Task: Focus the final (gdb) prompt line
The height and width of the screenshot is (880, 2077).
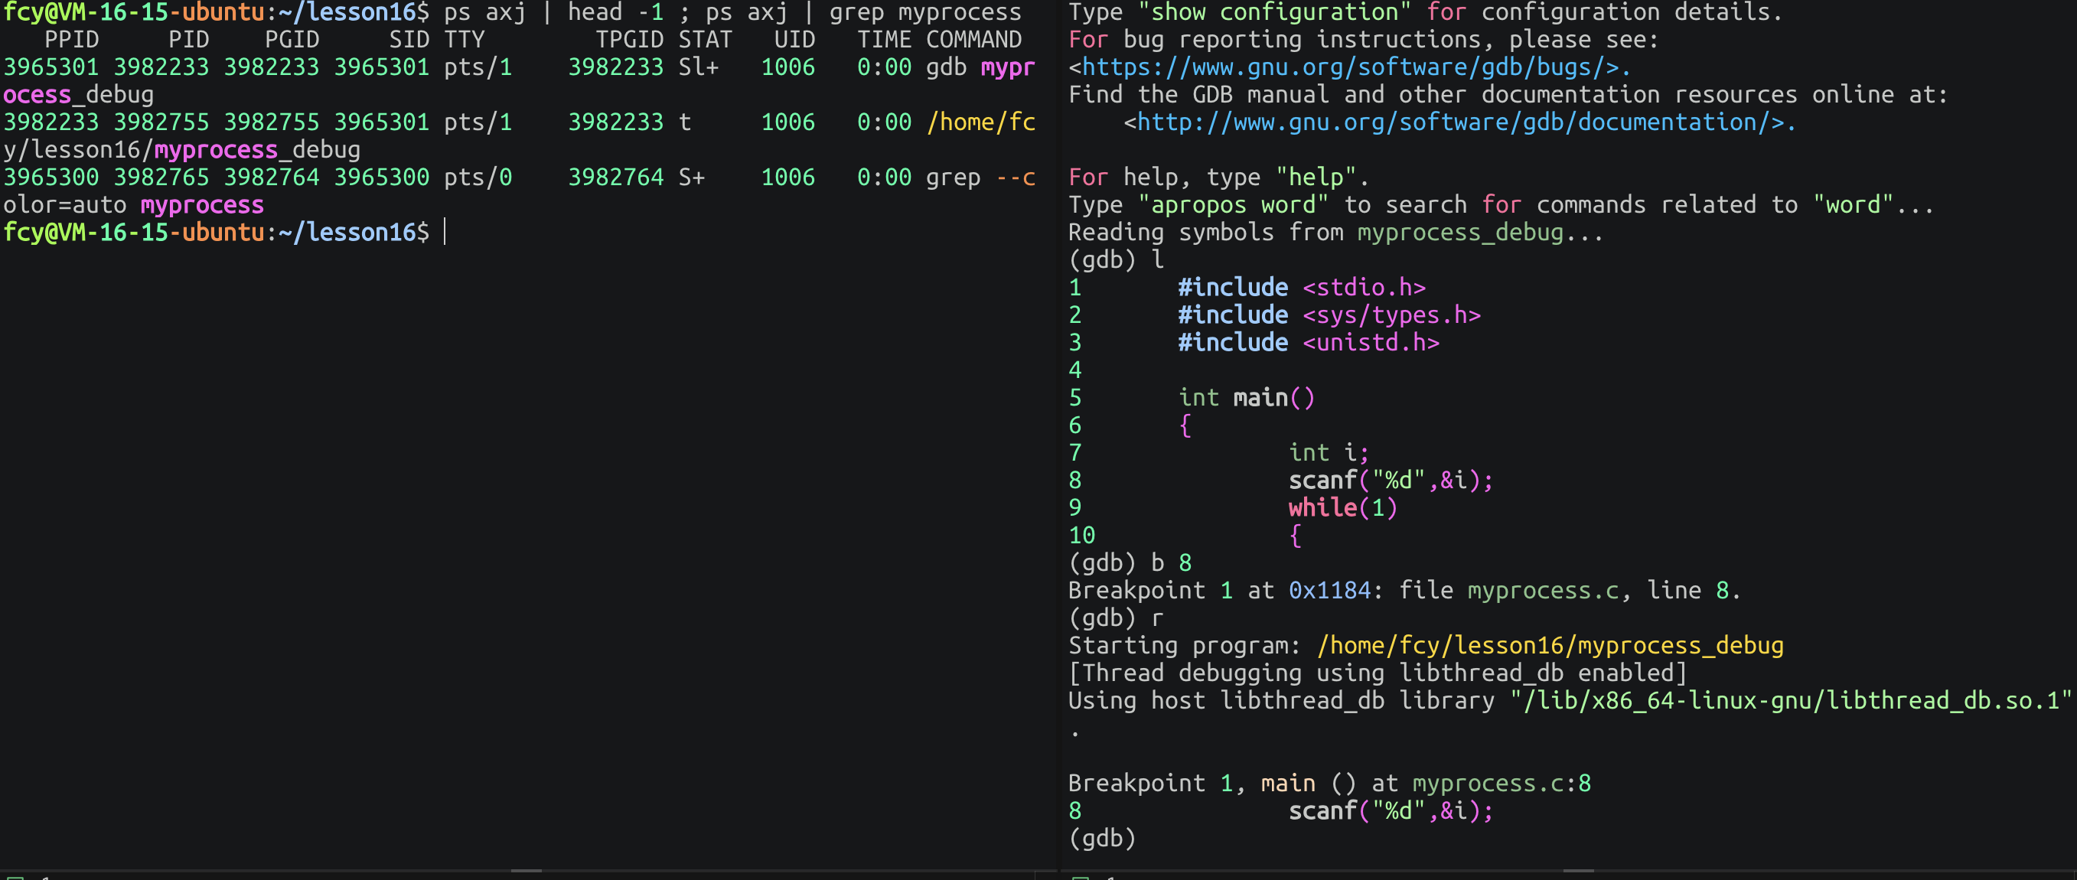Action: (1103, 839)
